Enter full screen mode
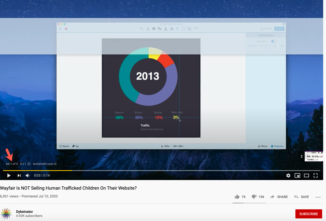 (315, 176)
